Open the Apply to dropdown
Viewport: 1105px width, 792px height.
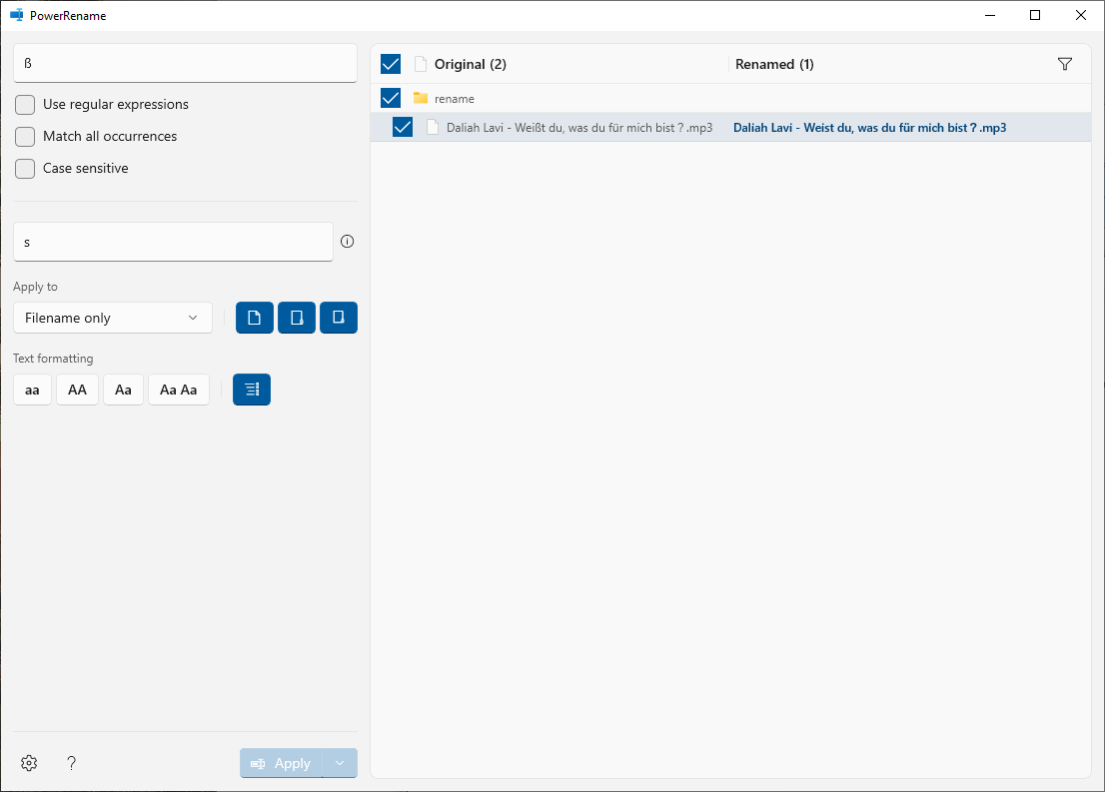tap(112, 317)
